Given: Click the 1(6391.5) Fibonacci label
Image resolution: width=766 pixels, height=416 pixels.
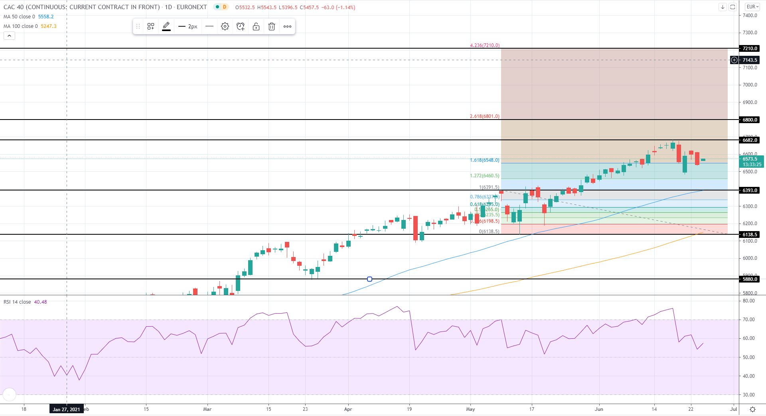Looking at the screenshot, I should pos(489,187).
